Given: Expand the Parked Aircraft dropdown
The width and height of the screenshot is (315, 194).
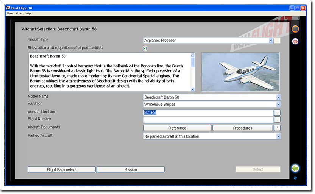Looking at the screenshot, I should pos(278,136).
